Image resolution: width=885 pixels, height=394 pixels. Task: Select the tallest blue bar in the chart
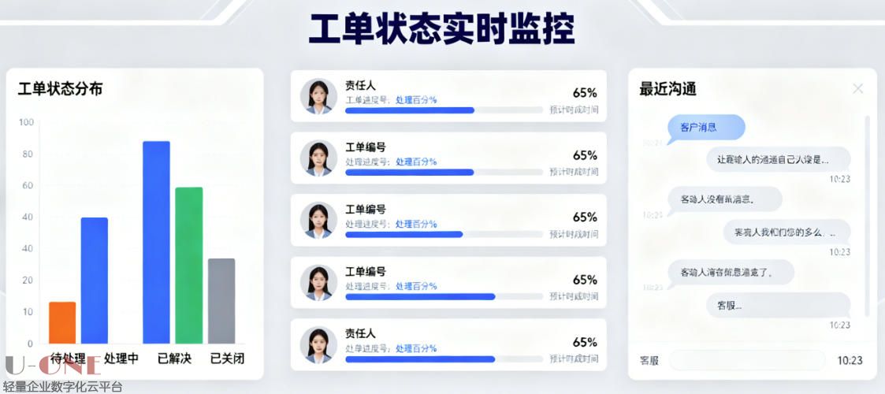pyautogui.click(x=156, y=242)
